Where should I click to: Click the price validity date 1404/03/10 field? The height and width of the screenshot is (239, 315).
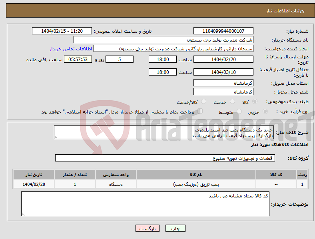coord(223,72)
